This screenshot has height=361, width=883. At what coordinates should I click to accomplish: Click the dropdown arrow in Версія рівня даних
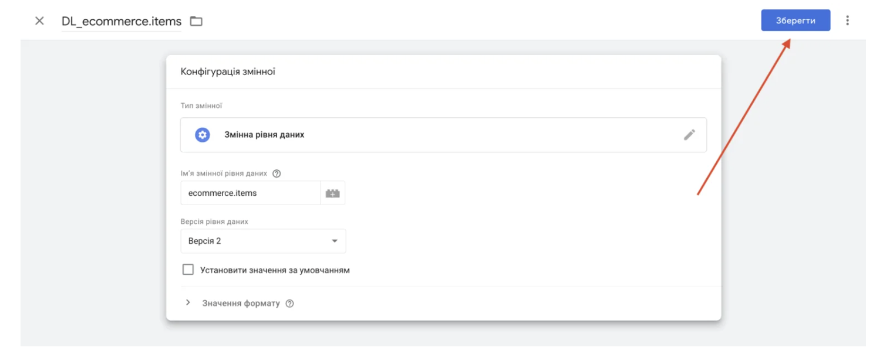[335, 241]
